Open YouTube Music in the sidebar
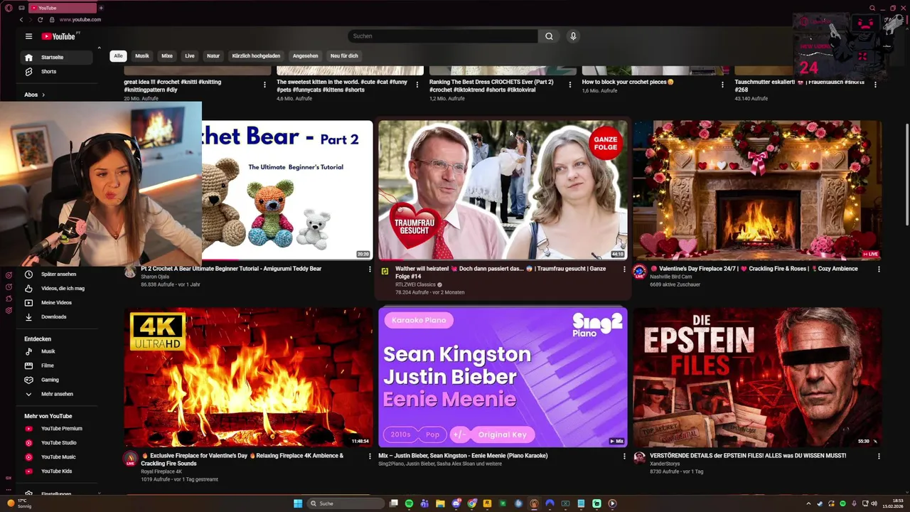 pos(58,457)
